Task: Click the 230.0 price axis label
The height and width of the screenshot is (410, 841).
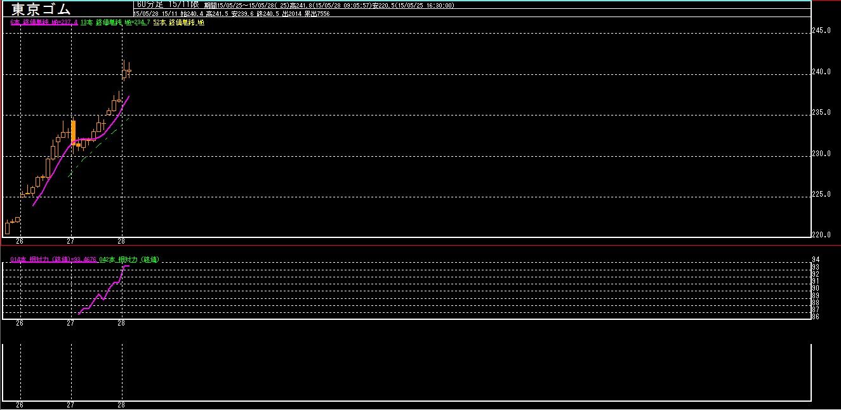Action: tap(822, 154)
